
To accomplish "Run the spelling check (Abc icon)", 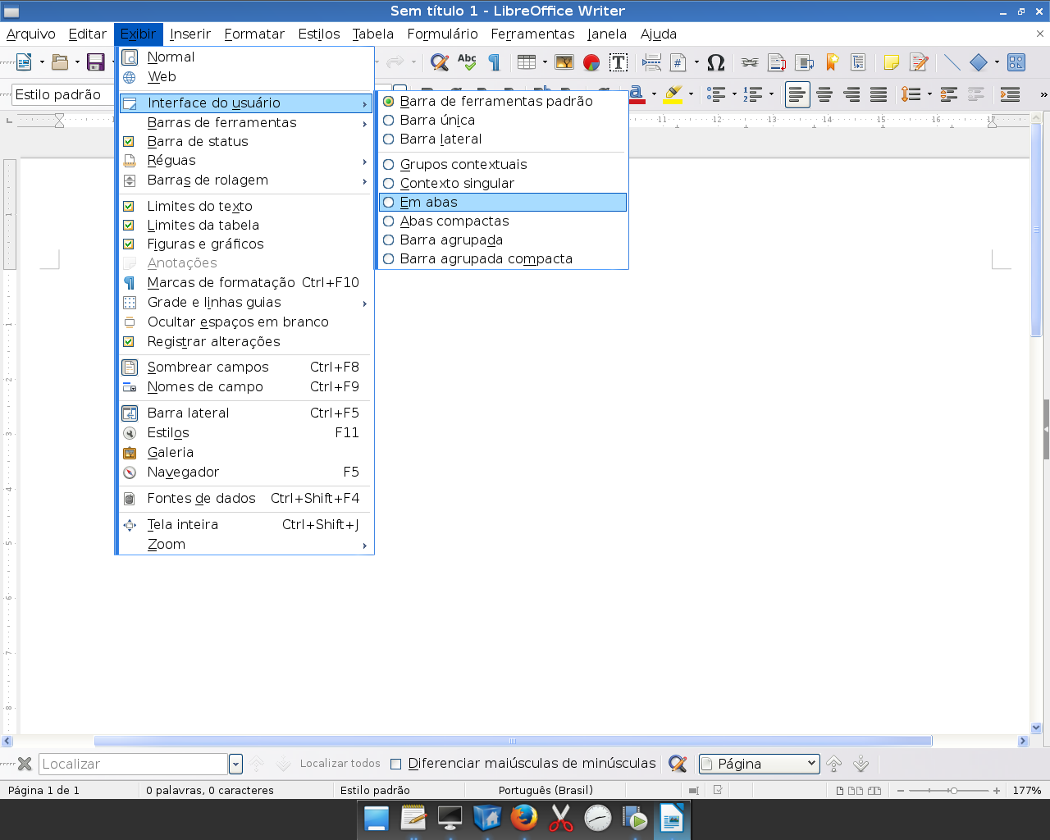I will tap(467, 62).
